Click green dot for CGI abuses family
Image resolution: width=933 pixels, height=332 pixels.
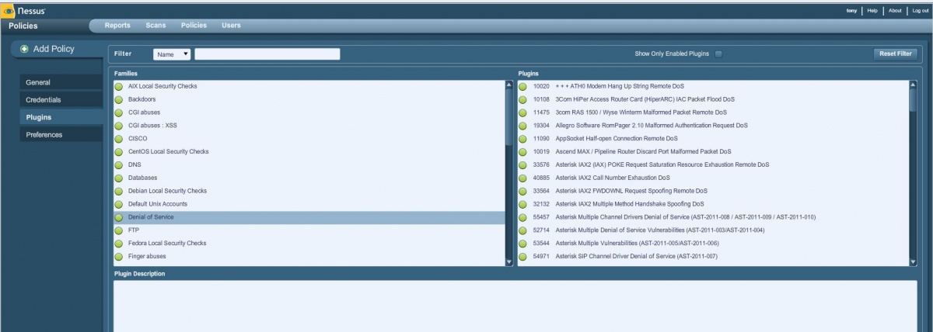click(119, 113)
